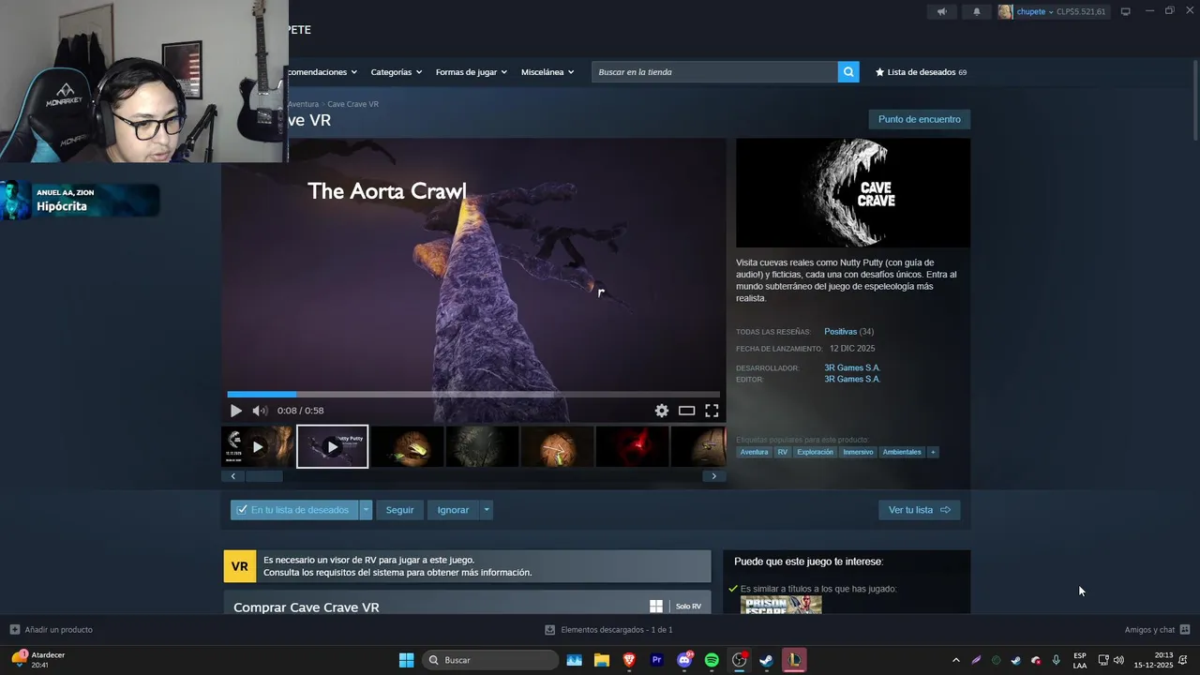Click the Seguir button
The height and width of the screenshot is (675, 1200).
pyautogui.click(x=399, y=510)
